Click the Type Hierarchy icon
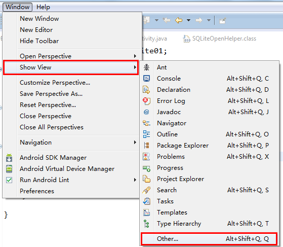 pyautogui.click(x=146, y=224)
